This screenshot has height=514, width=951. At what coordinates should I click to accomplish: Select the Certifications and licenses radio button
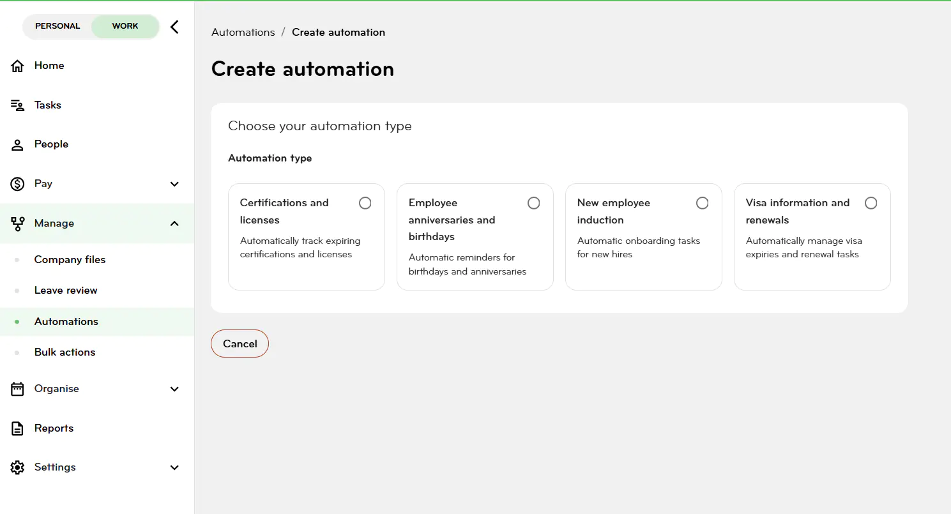tap(365, 203)
